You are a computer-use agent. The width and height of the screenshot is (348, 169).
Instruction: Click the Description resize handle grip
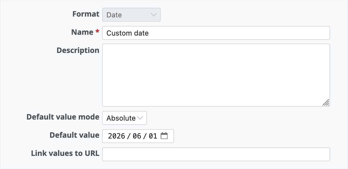pyautogui.click(x=326, y=102)
